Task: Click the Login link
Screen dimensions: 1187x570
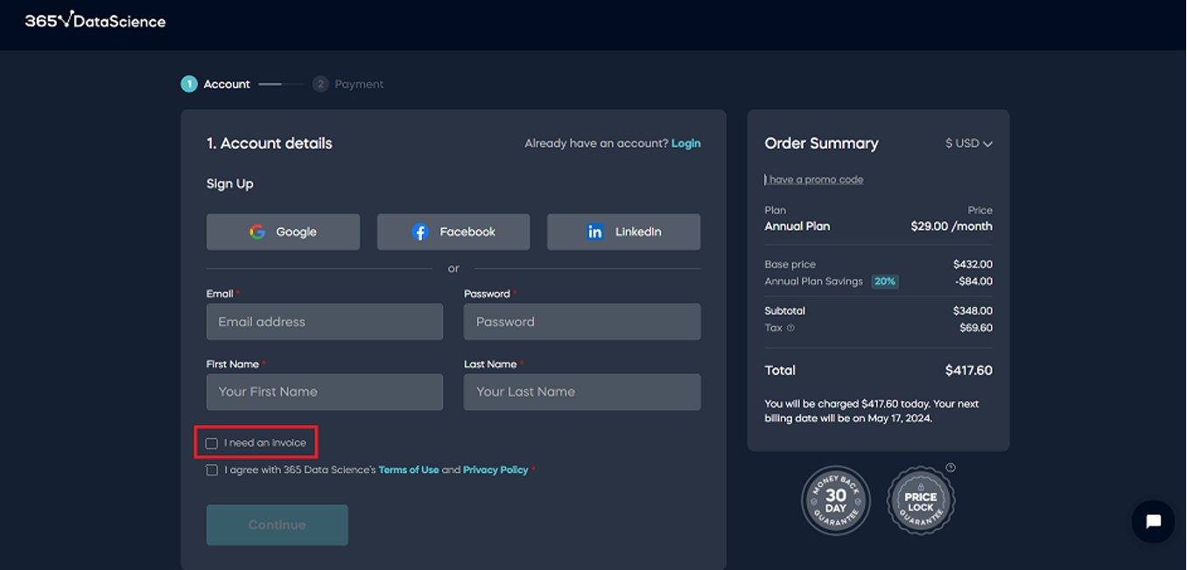Action: pos(685,143)
